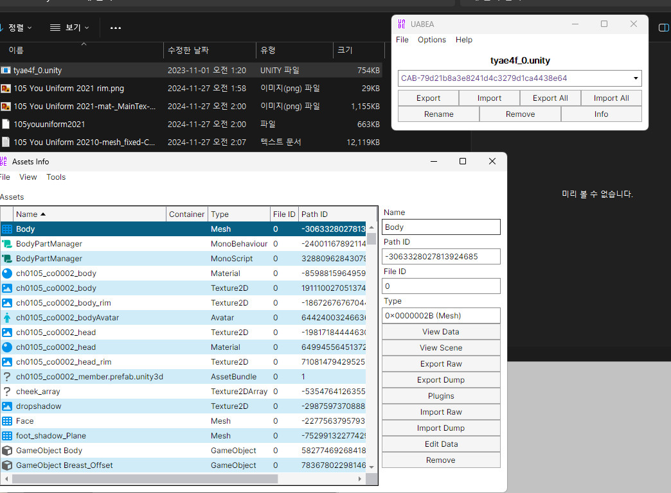This screenshot has width=671, height=493.
Task: Click the more options ellipsis in Explorer toolbar
Action: [116, 28]
